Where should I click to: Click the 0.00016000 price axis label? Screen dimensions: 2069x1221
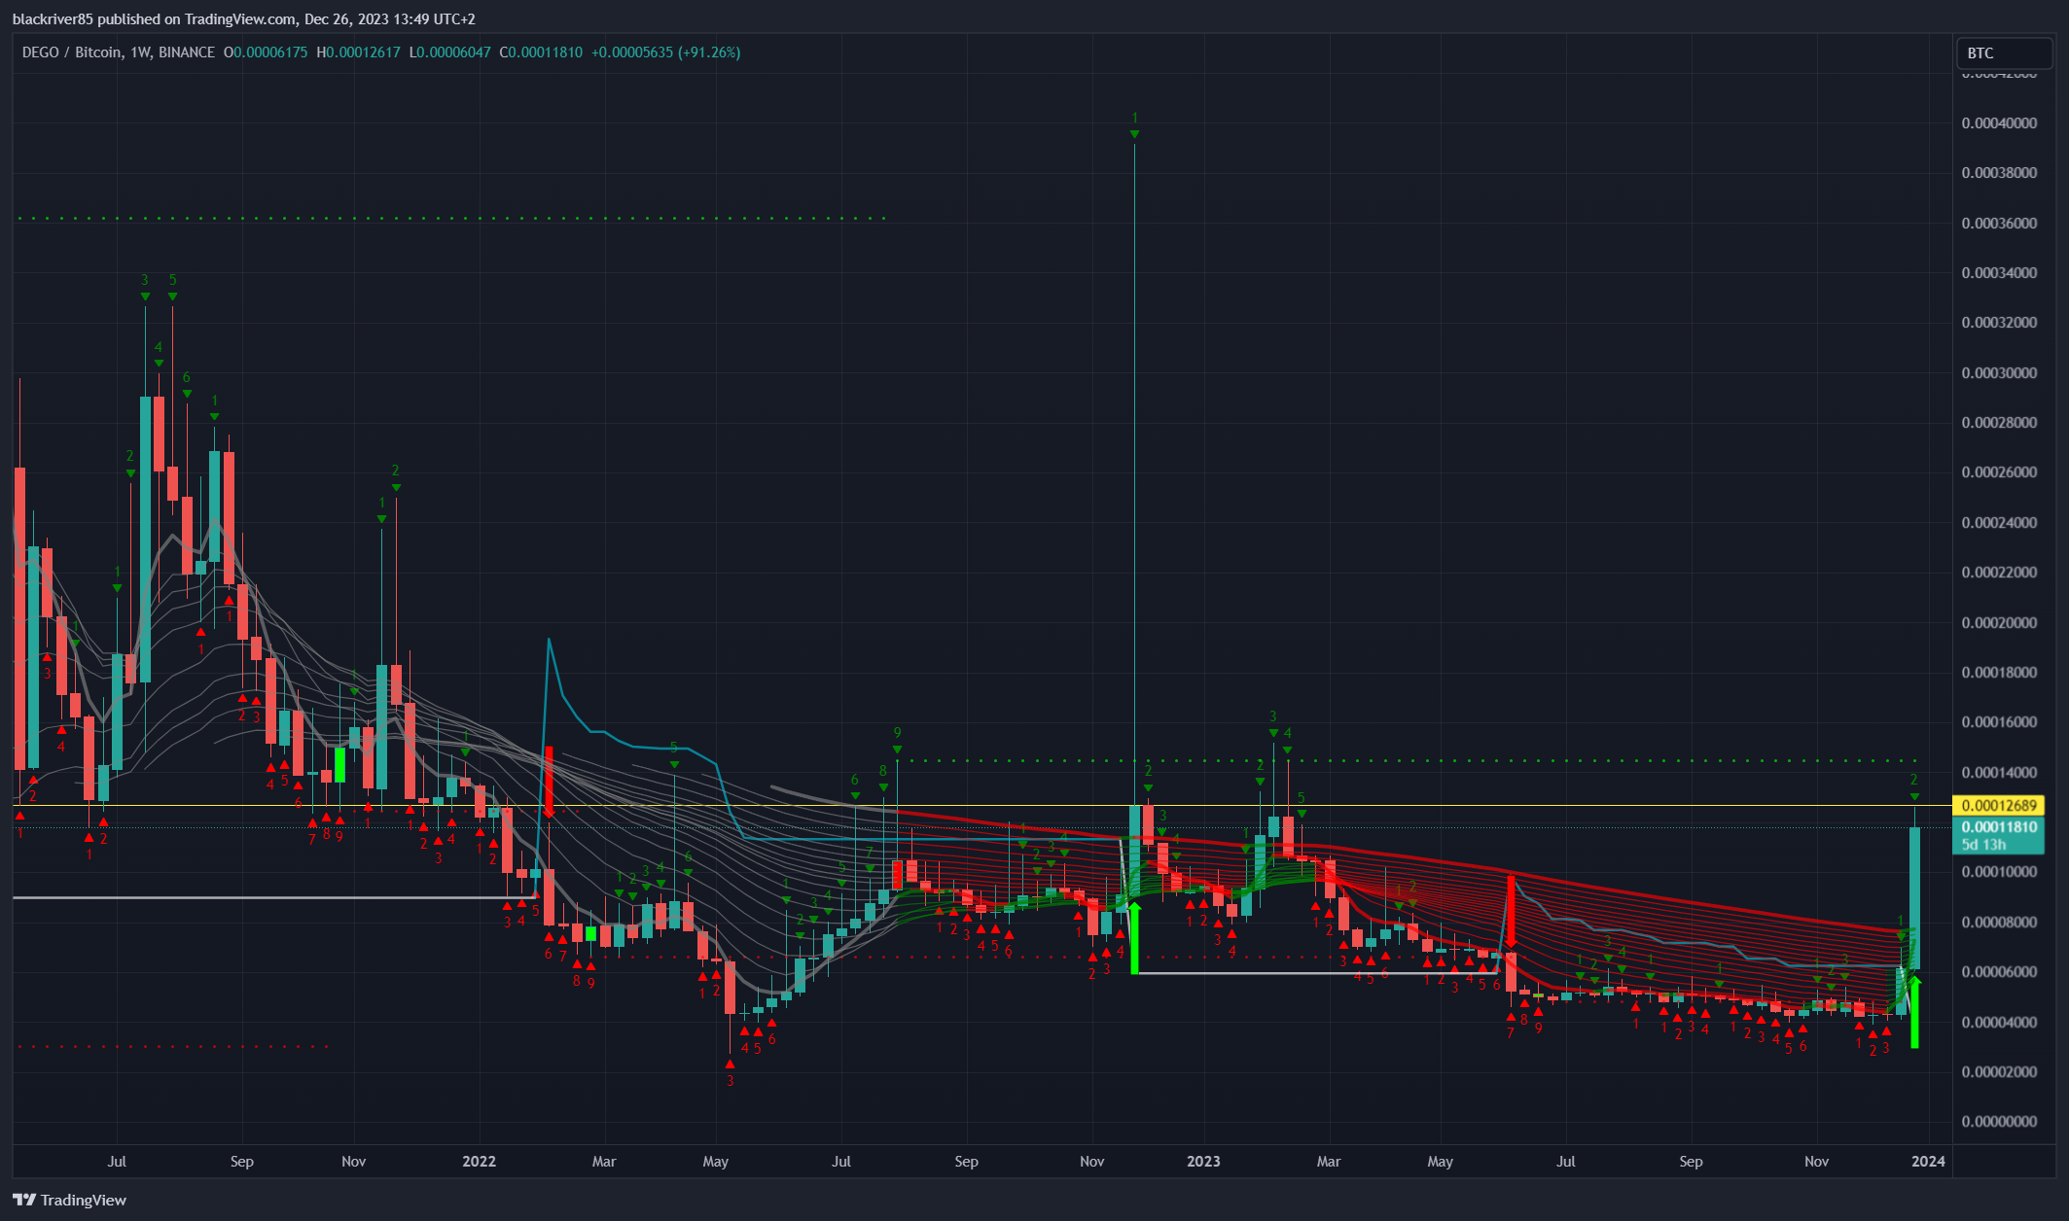1999,721
